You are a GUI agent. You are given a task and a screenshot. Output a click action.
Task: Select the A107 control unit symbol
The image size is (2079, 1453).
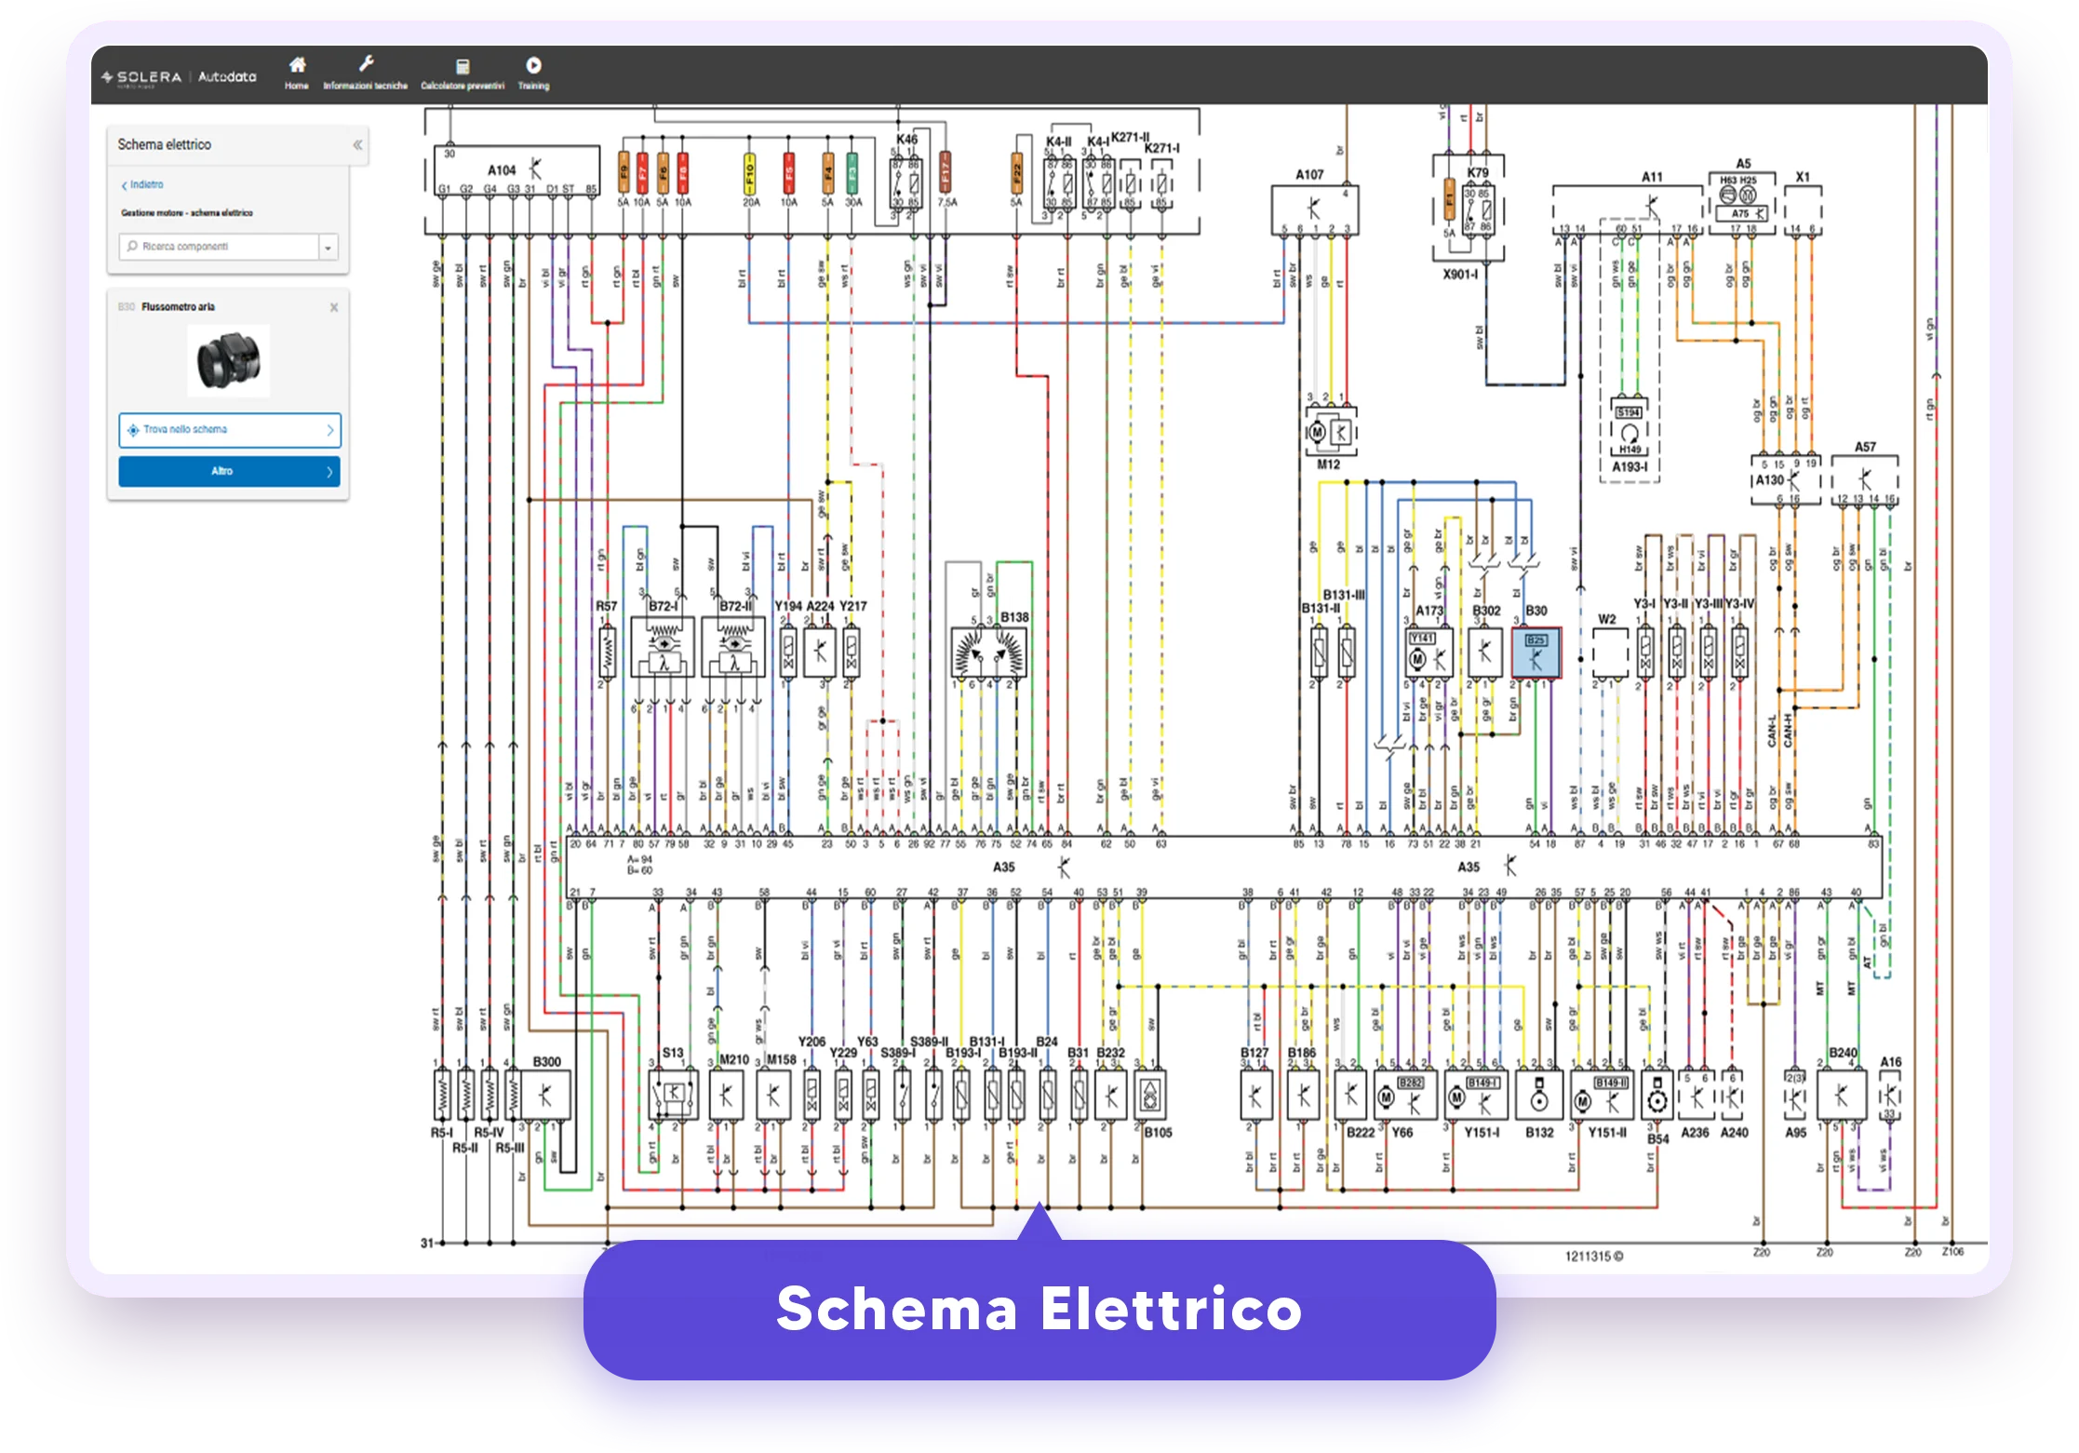(1315, 209)
